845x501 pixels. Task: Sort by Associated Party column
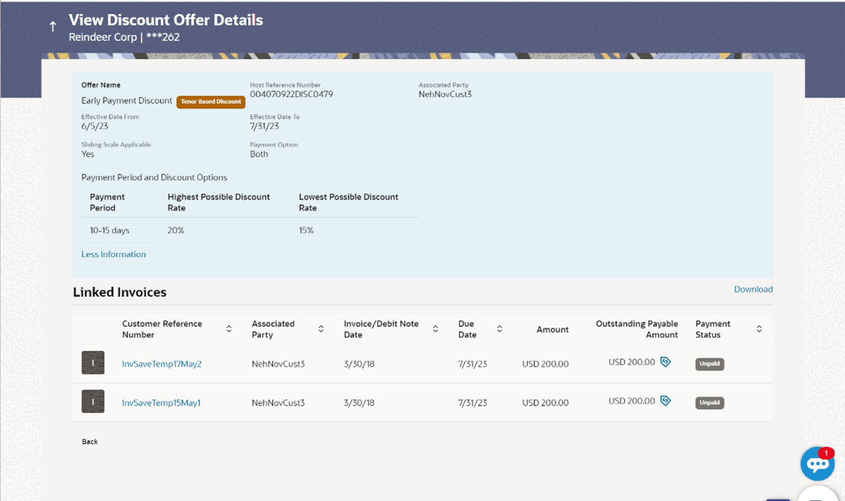(321, 329)
